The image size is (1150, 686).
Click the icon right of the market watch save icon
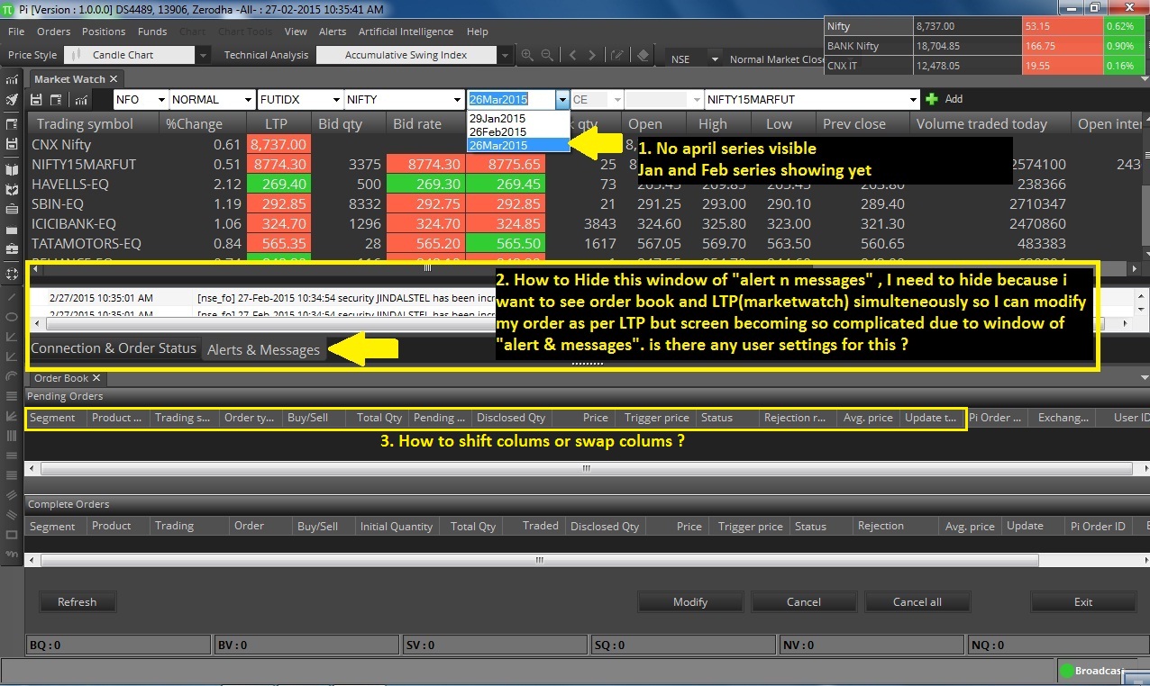click(57, 99)
